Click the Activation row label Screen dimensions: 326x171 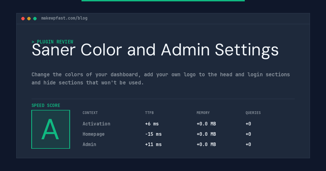[x=96, y=124]
